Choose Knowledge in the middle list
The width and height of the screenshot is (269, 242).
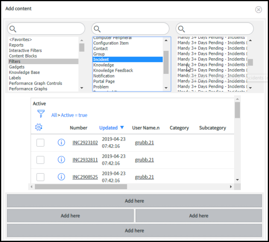(x=128, y=65)
